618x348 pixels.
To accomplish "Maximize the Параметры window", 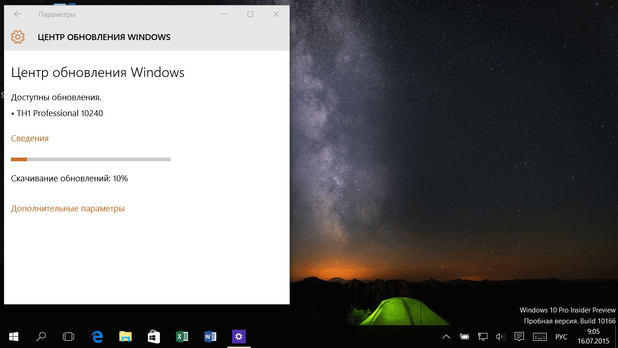I will (250, 14).
